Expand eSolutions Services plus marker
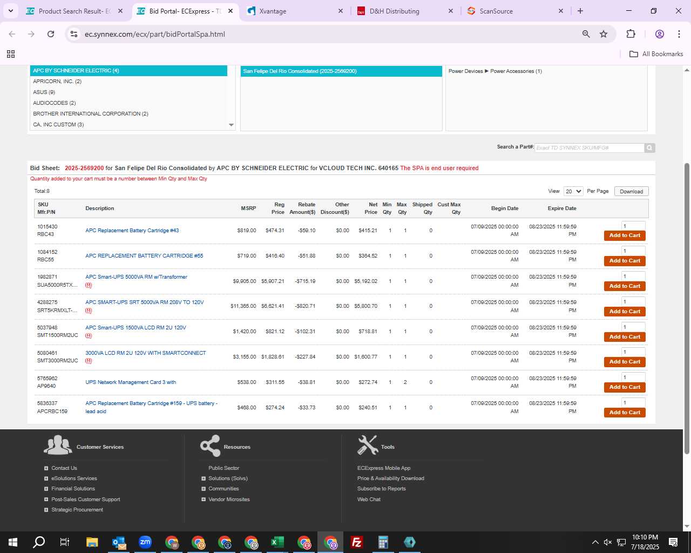Screen dimensions: 691x553 click(x=46, y=478)
